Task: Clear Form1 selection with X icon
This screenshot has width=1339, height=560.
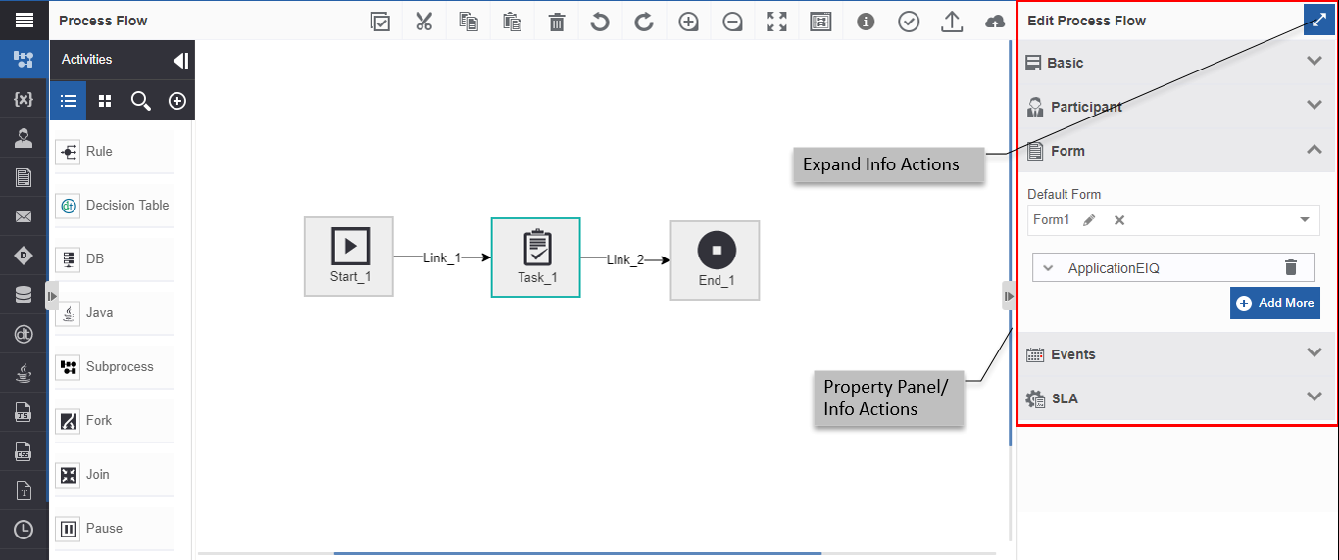Action: (x=1119, y=220)
